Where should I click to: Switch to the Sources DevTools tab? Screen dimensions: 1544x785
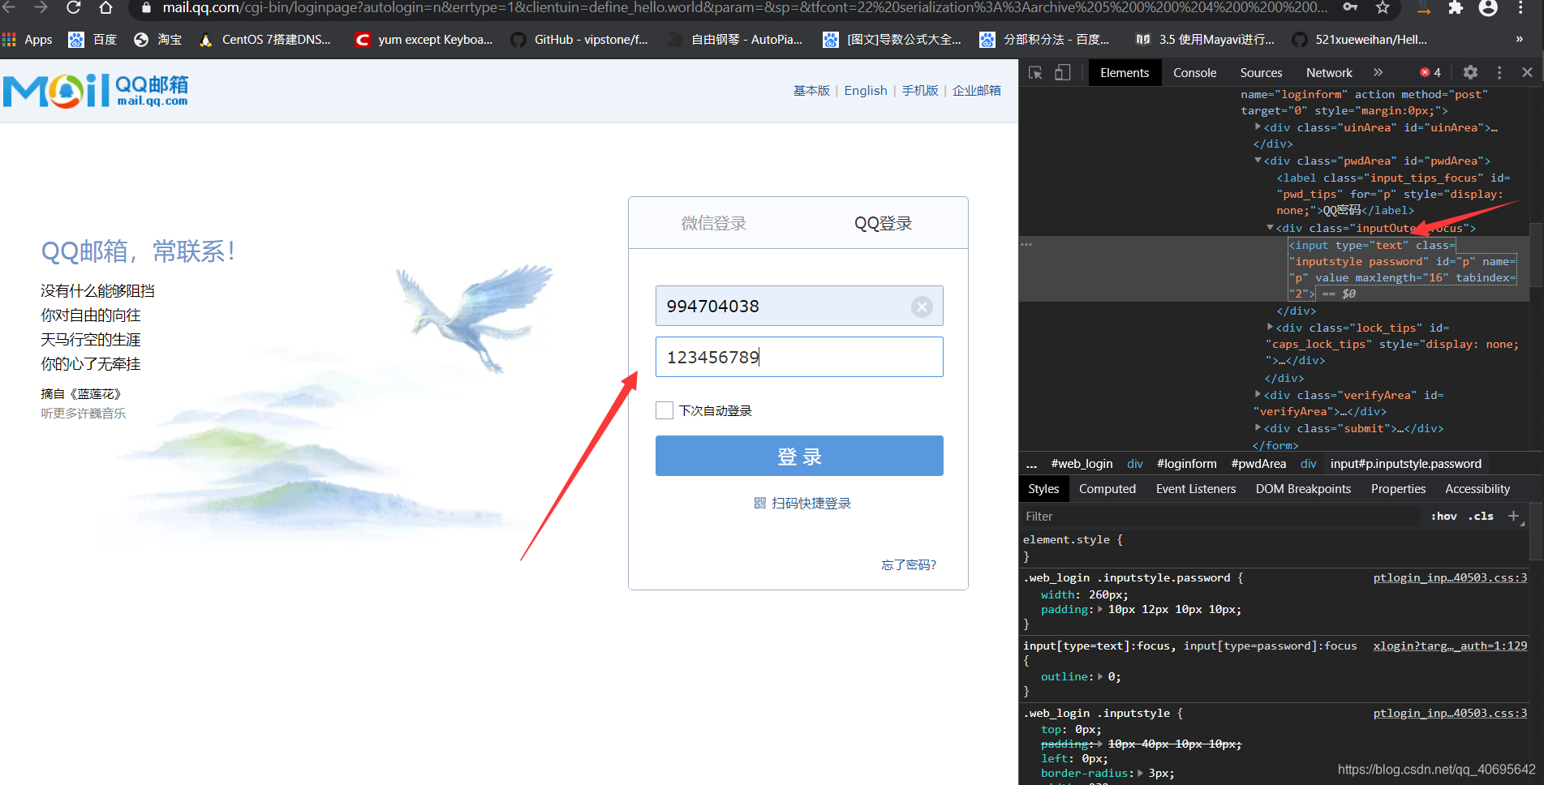pyautogui.click(x=1261, y=73)
